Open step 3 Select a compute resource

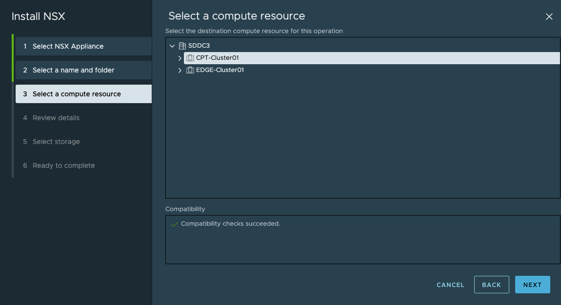84,94
